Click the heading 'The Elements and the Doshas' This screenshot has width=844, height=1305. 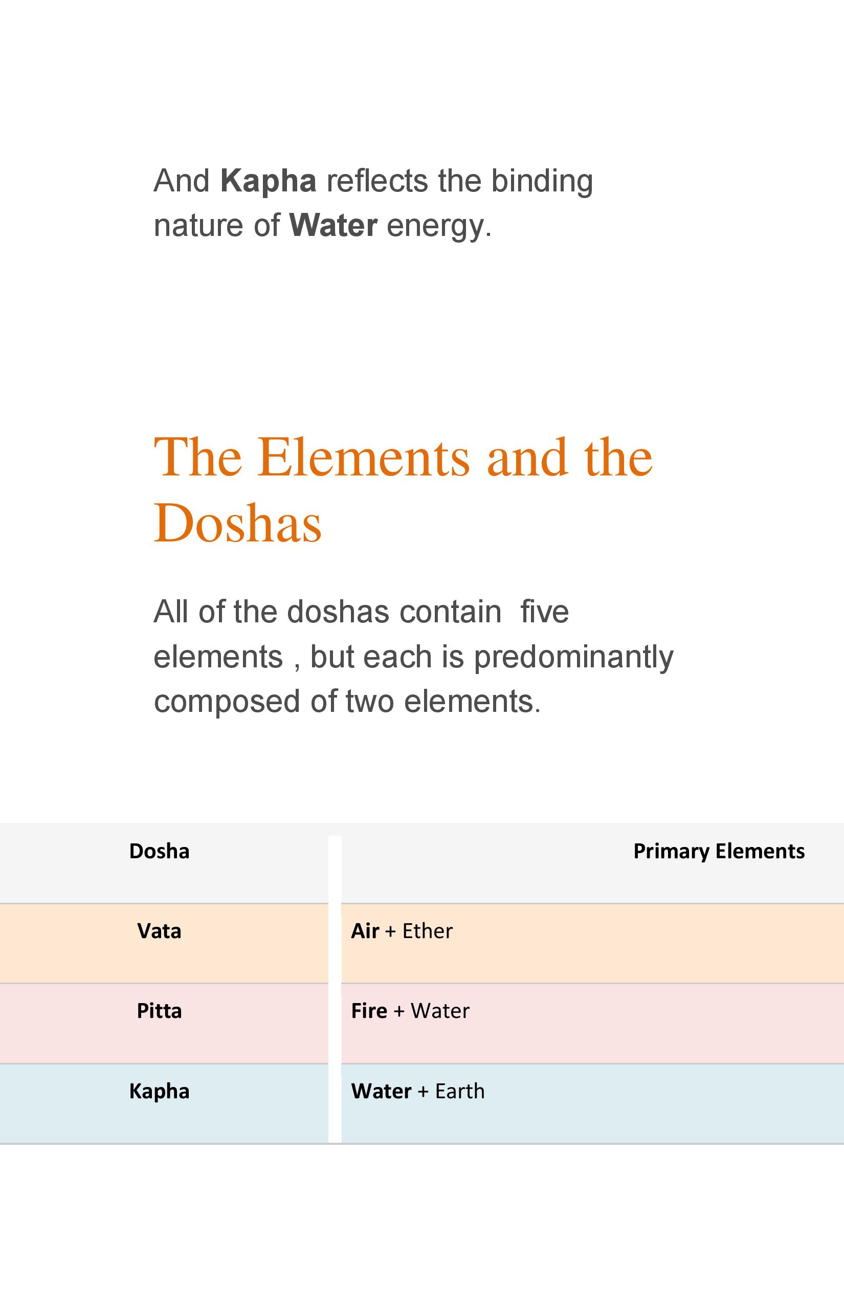coord(403,490)
